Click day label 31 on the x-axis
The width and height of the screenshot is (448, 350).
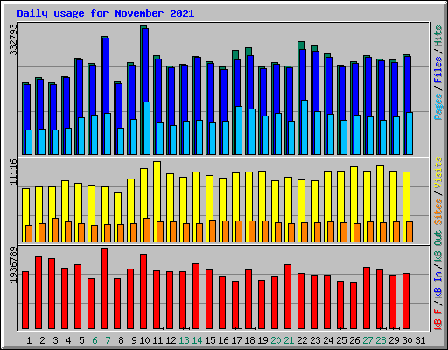click(x=420, y=340)
